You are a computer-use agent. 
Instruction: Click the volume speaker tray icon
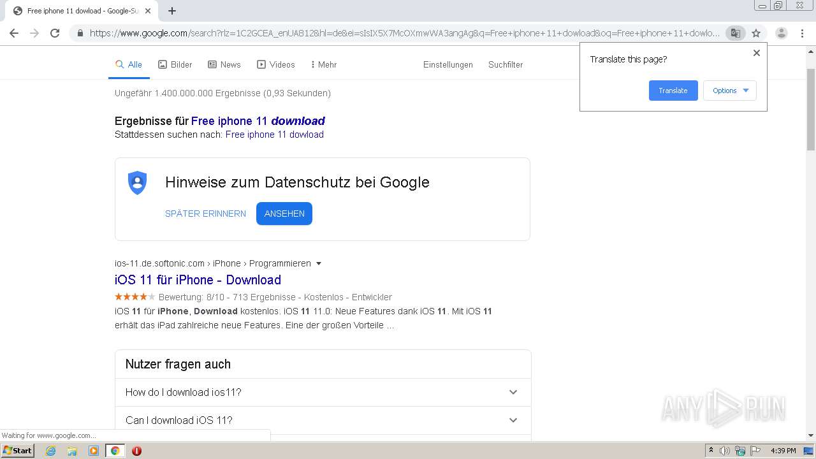725,451
